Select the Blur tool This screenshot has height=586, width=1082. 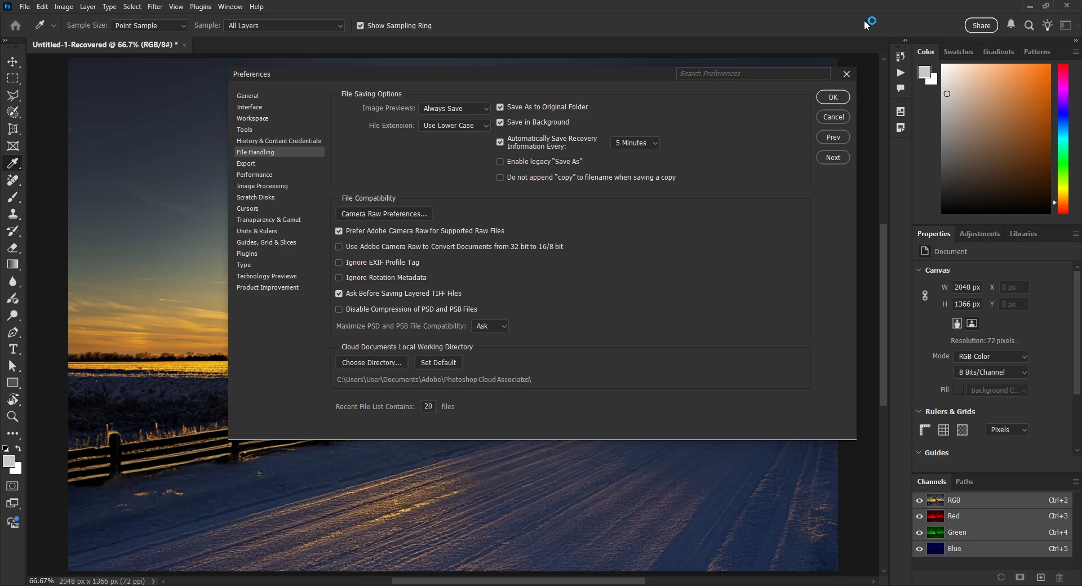click(12, 282)
